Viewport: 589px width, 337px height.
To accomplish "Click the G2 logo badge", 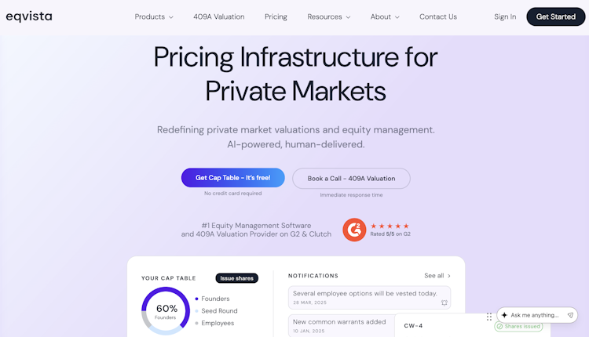I will tap(354, 230).
